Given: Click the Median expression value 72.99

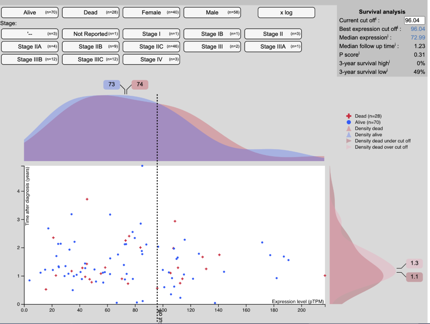Looking at the screenshot, I should (x=418, y=37).
